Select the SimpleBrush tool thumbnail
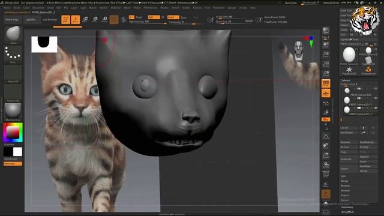The image size is (384, 216). (x=368, y=71)
